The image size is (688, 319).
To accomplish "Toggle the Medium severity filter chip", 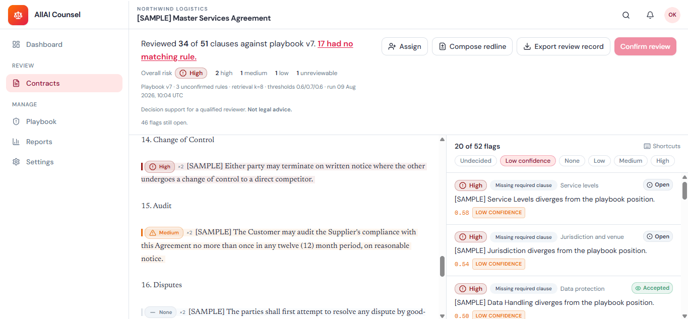I will pos(631,161).
